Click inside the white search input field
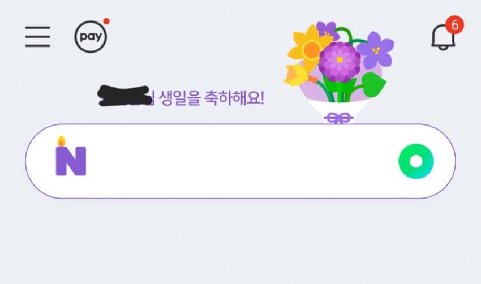Screen dimensions: 481x284 pyautogui.click(x=240, y=161)
